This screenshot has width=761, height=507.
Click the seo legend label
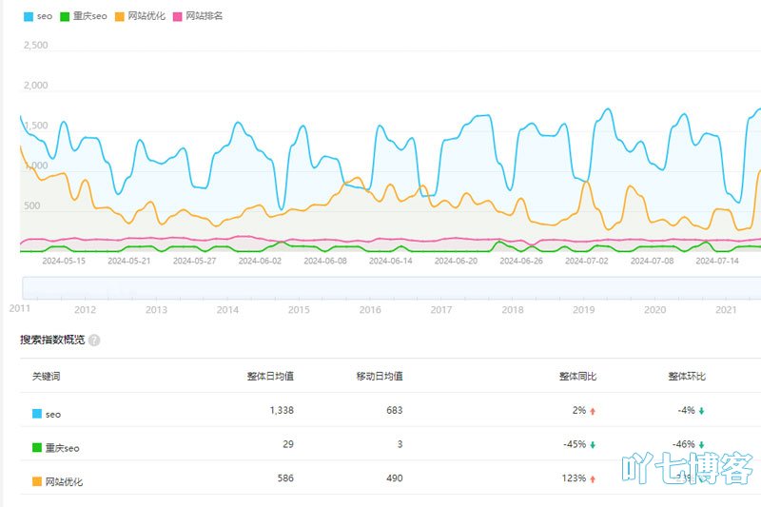pyautogui.click(x=44, y=16)
